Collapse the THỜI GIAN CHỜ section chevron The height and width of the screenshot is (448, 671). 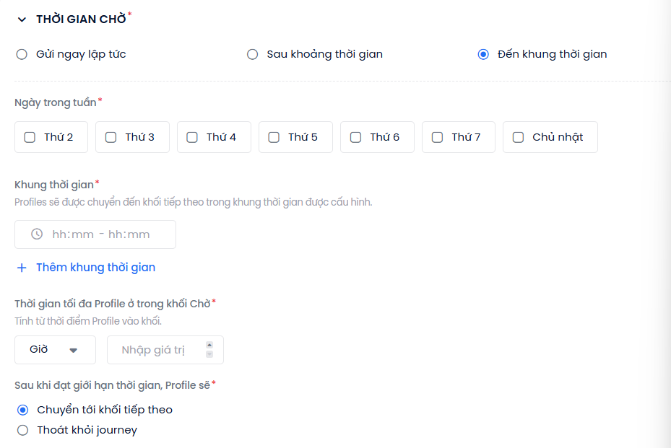tap(22, 19)
